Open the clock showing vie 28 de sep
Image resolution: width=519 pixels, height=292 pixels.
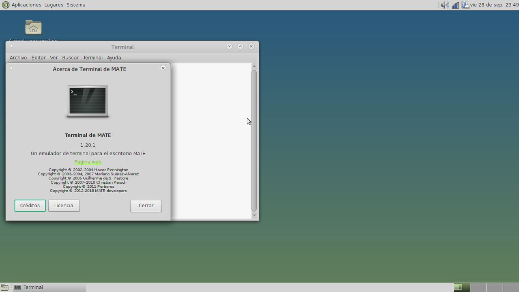[494, 5]
